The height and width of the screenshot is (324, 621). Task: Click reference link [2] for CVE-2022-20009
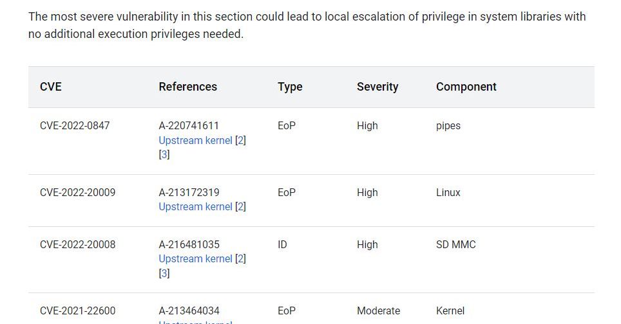(x=240, y=206)
